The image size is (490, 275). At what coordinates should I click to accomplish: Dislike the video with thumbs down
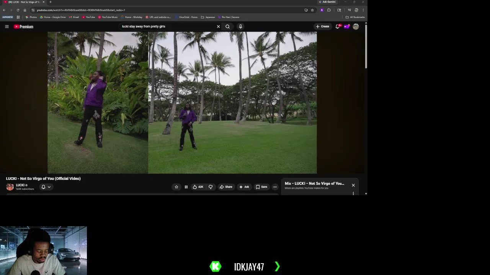211,187
